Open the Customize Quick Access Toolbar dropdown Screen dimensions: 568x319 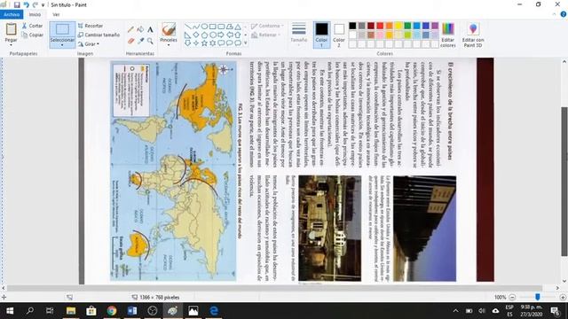point(43,5)
